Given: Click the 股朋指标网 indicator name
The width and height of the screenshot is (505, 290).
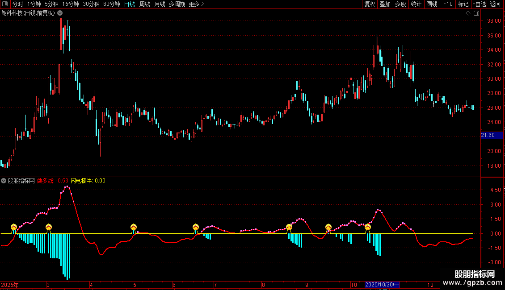Looking at the screenshot, I should (21, 181).
